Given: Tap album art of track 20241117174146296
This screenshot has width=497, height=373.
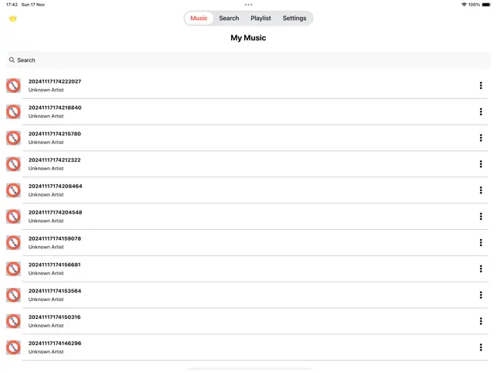Looking at the screenshot, I should [x=13, y=347].
